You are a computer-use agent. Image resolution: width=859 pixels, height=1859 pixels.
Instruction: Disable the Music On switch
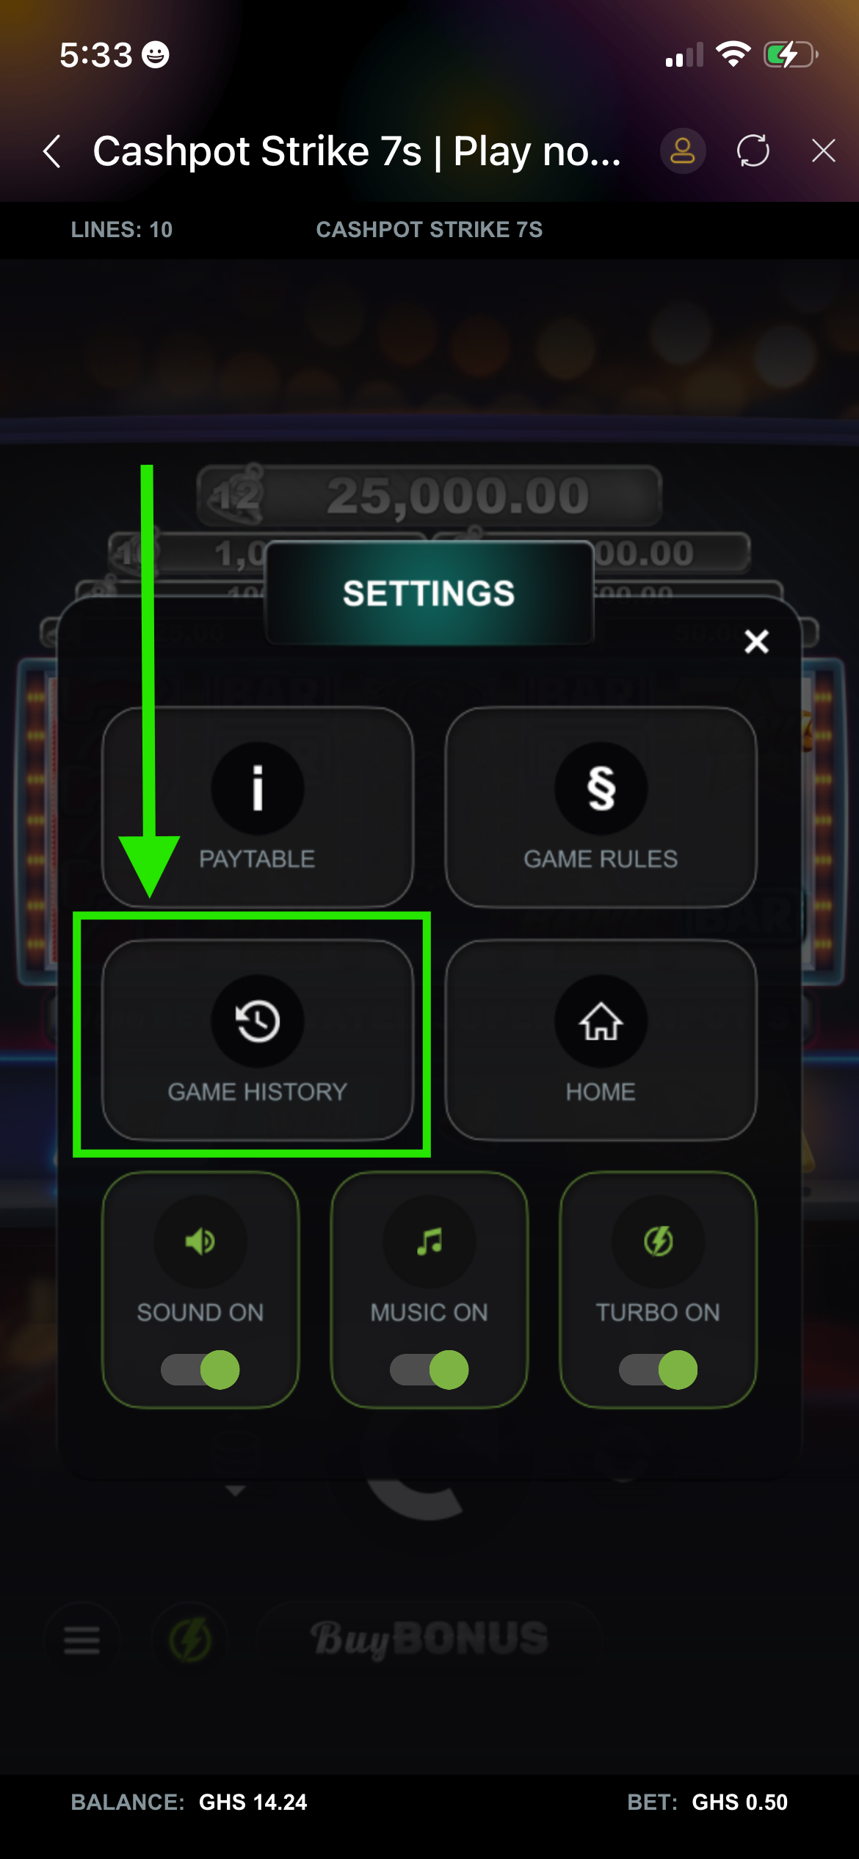click(x=429, y=1370)
